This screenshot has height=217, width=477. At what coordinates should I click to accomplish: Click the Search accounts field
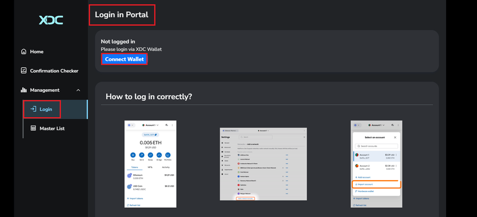(x=376, y=146)
